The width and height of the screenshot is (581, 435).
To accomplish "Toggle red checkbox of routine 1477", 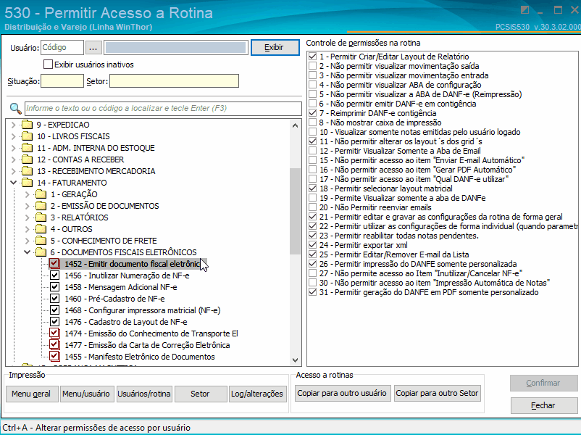I will point(54,345).
